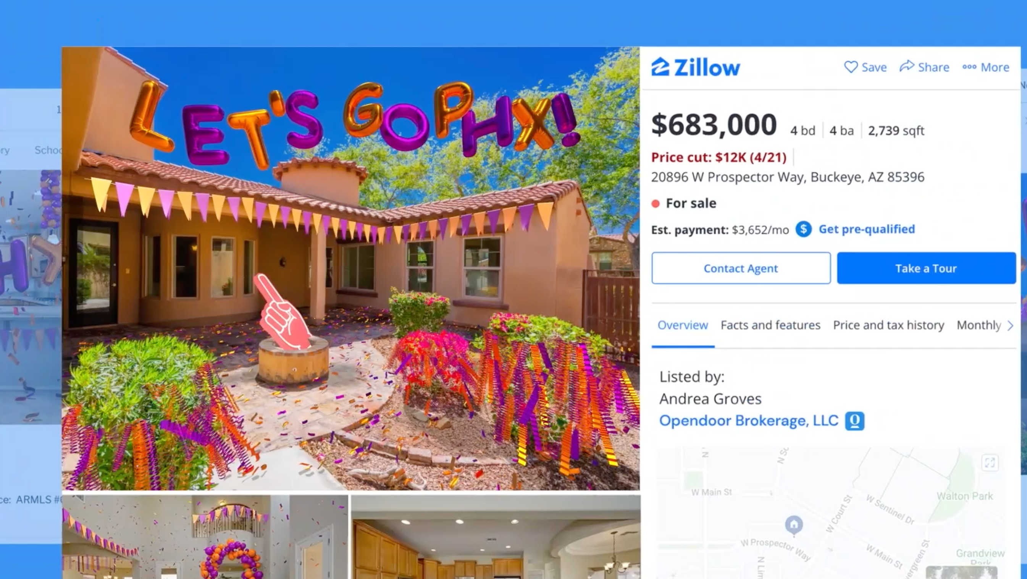Click the Save heart icon
This screenshot has width=1027, height=579.
pyautogui.click(x=851, y=67)
